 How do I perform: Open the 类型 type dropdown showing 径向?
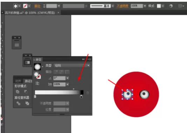pyautogui.click(x=72, y=66)
